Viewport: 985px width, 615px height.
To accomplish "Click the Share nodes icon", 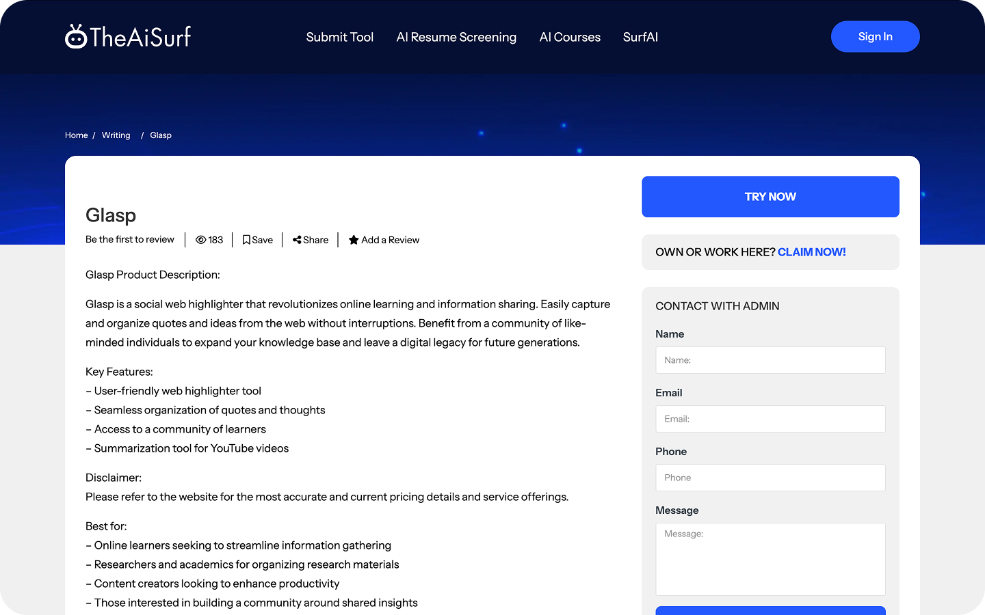I will [297, 240].
